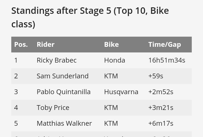Click the "Bike" column header
Image resolution: width=203 pixels, height=137 pixels.
pyautogui.click(x=111, y=45)
